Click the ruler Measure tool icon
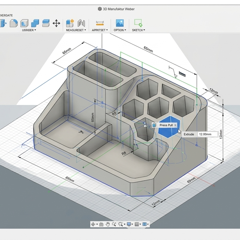The height and width of the screenshot is (240, 240). click(100, 23)
